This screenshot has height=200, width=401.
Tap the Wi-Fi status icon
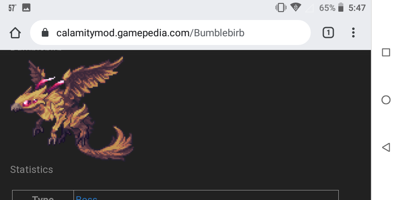296,7
